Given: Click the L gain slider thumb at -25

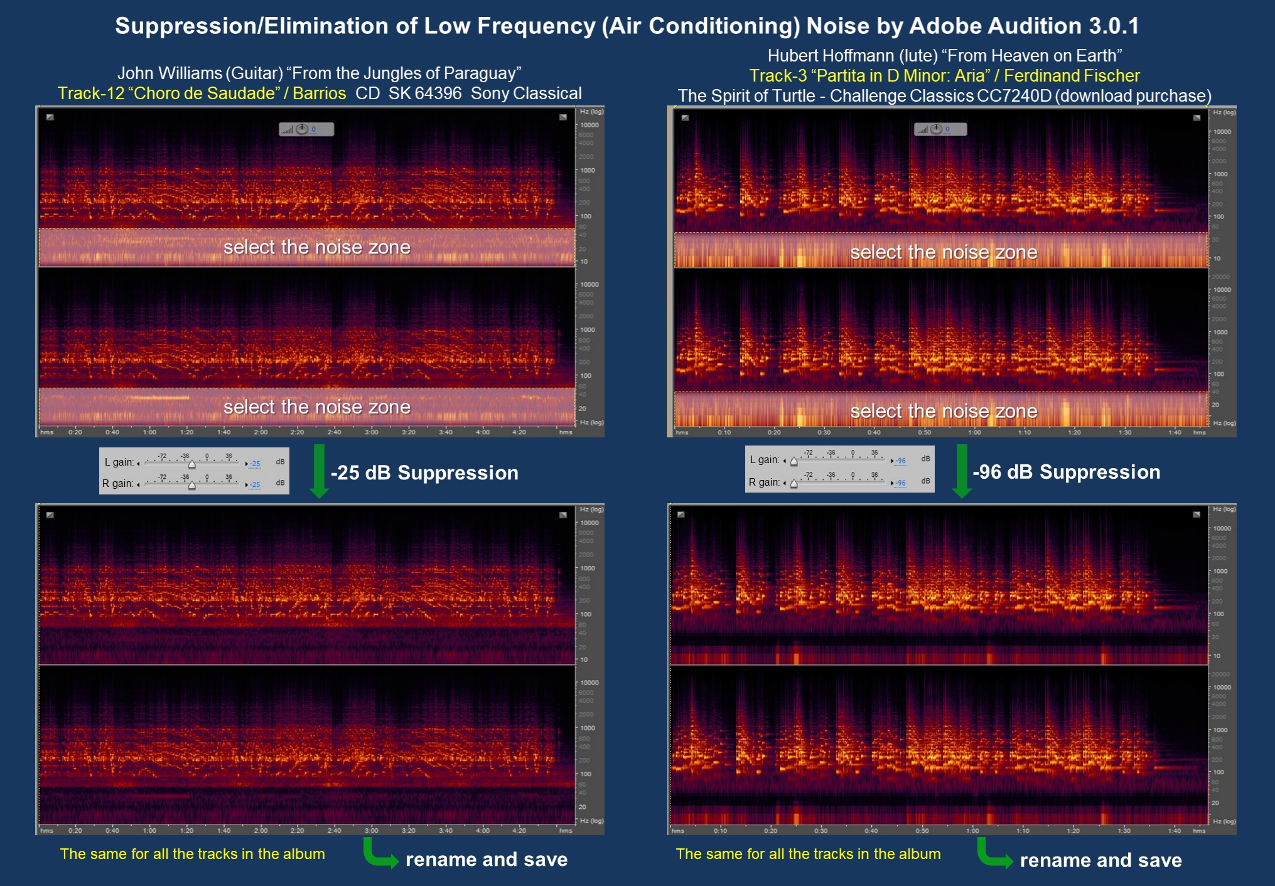Looking at the screenshot, I should 192,465.
